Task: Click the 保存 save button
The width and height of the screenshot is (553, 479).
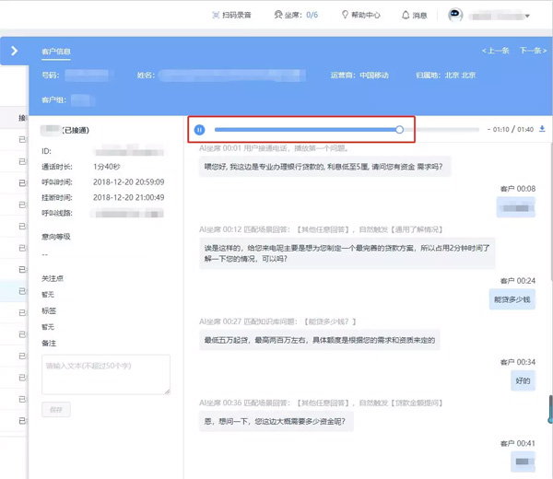Action: pos(56,409)
